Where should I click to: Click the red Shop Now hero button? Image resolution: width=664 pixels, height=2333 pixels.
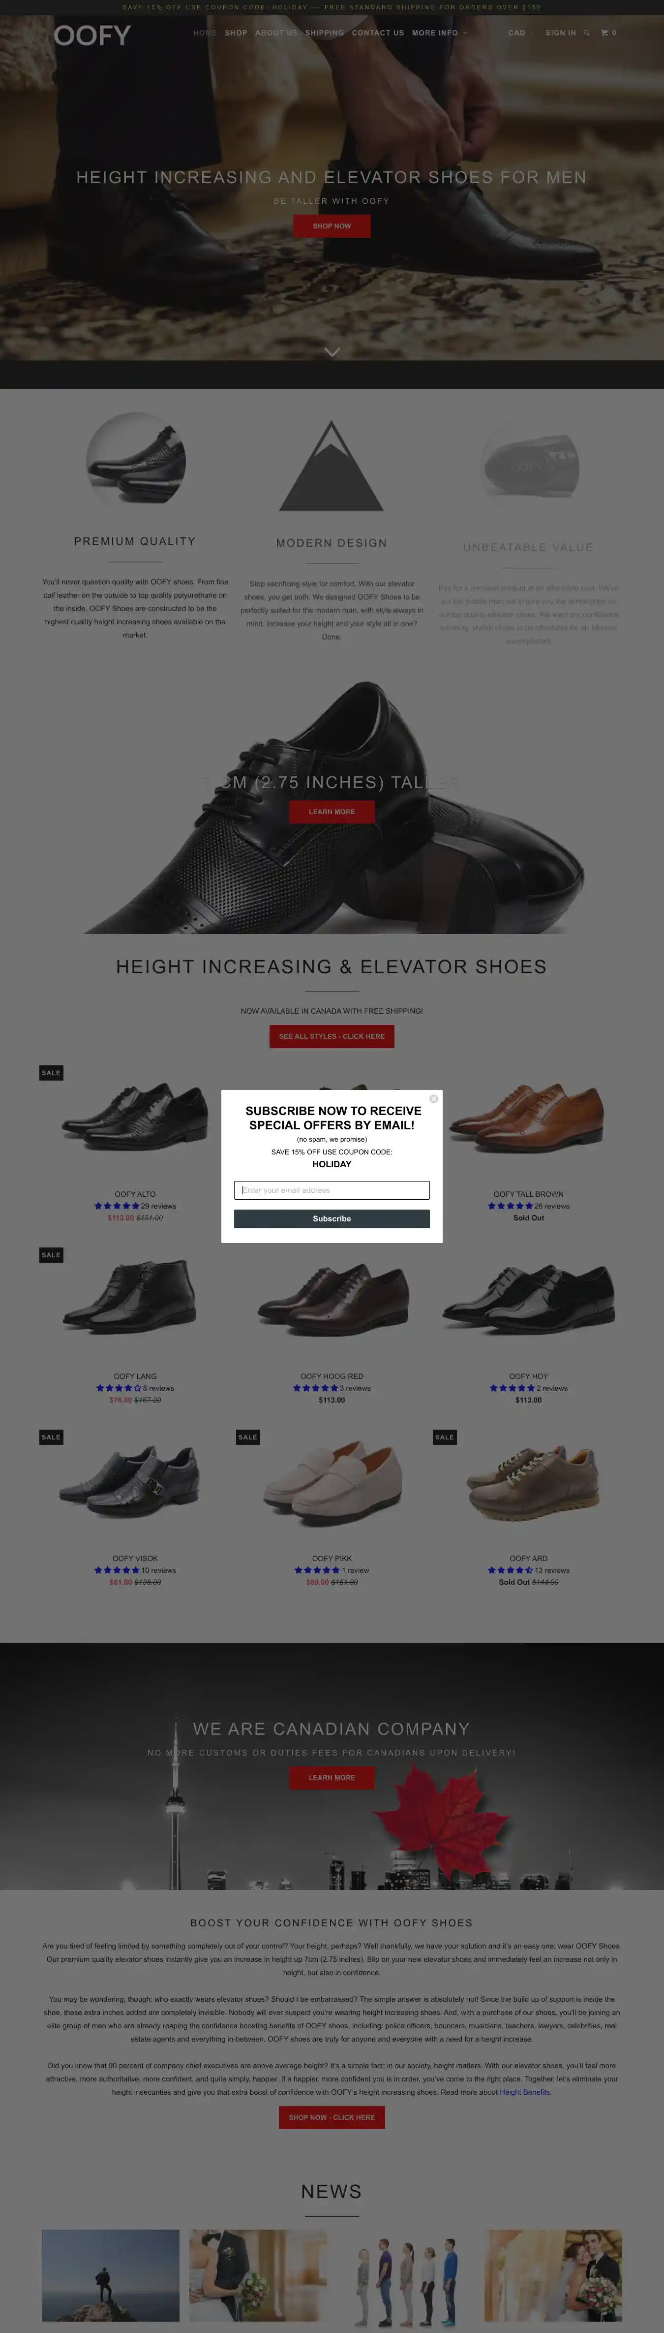click(x=332, y=225)
